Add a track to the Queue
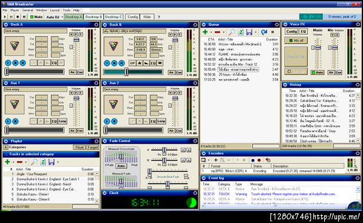Screen dimensions: 363x223 point(205,32)
